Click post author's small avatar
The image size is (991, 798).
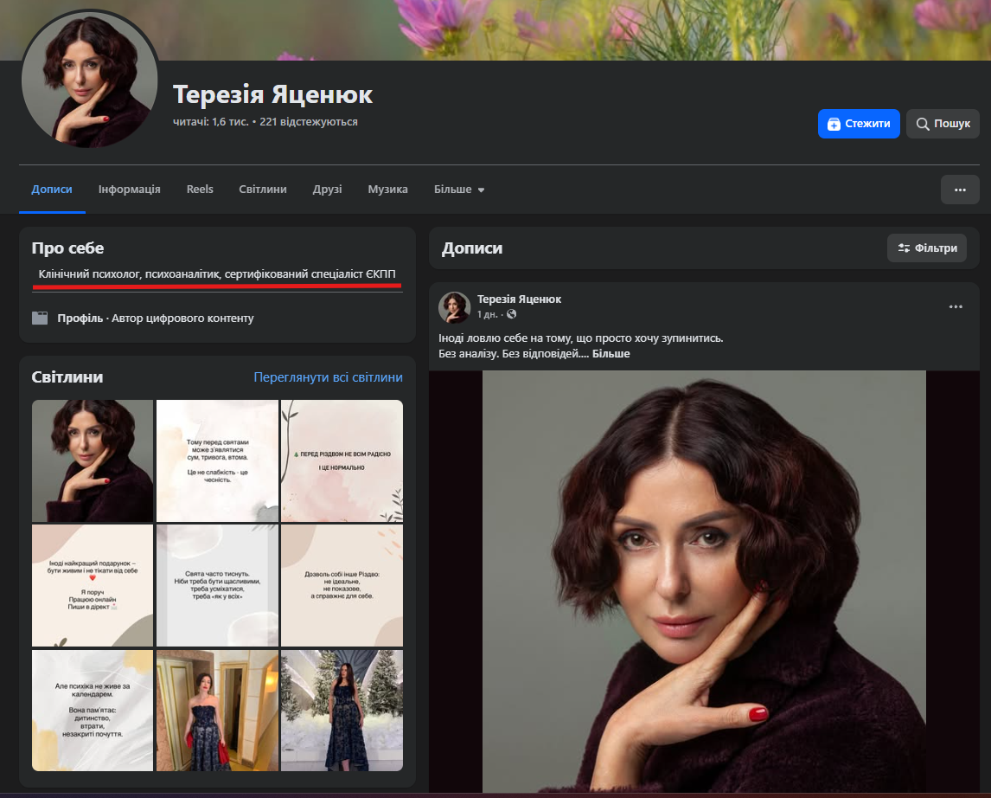(454, 307)
